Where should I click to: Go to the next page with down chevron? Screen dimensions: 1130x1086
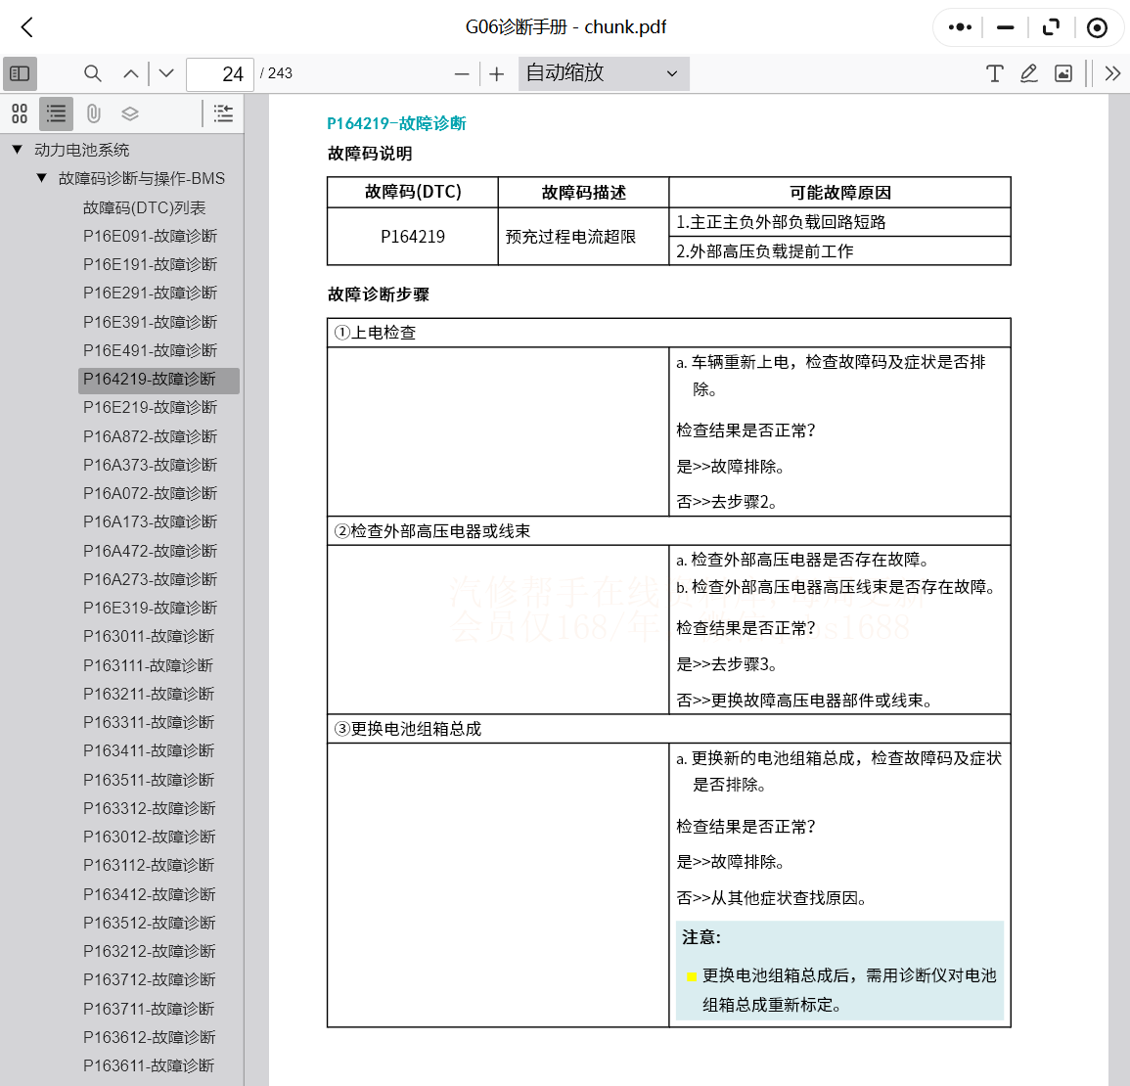(x=165, y=73)
